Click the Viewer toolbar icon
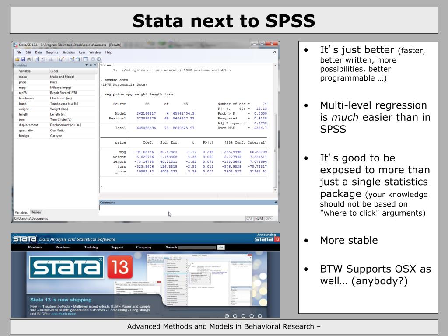The image size is (448, 336). [x=42, y=59]
